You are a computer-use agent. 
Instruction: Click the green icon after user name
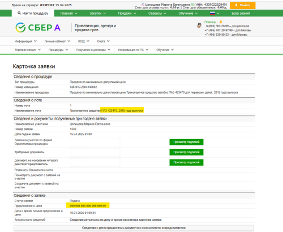(x=192, y=5)
